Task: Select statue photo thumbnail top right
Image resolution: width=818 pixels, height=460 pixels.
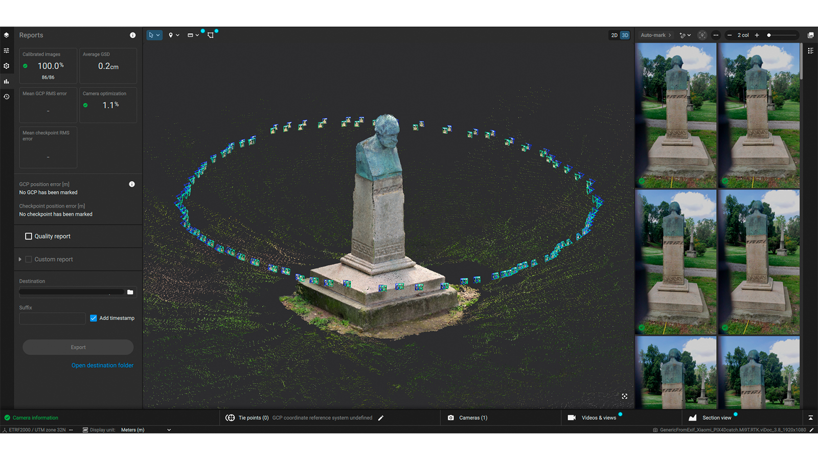Action: [759, 115]
